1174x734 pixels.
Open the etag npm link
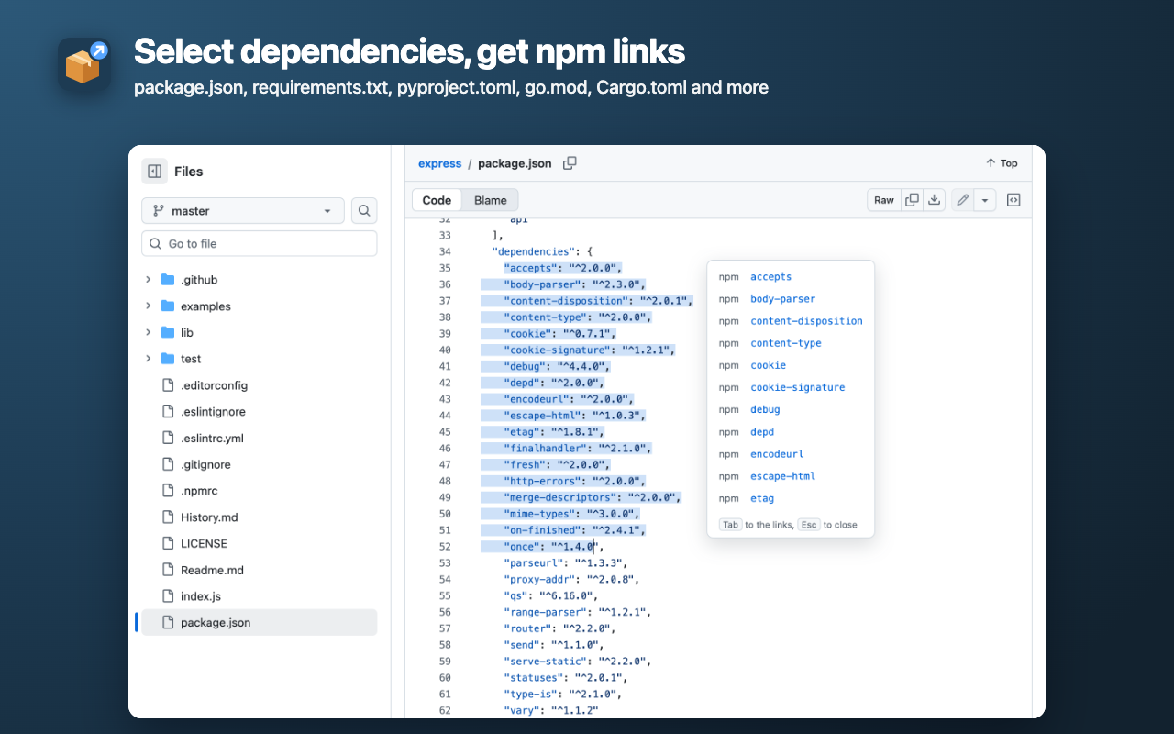[x=762, y=498]
